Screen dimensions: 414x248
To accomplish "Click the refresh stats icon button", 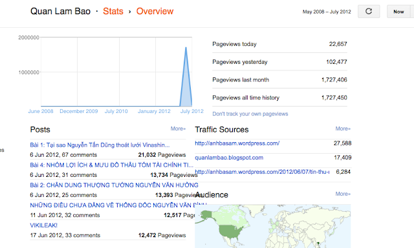I will point(369,12).
